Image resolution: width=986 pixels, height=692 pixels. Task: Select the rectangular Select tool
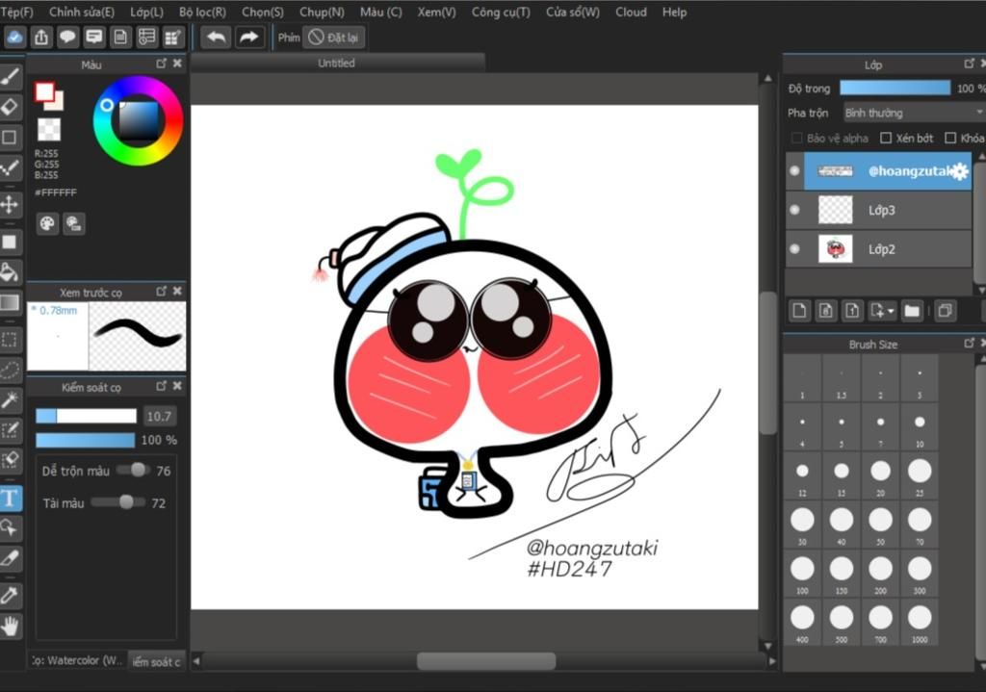tap(10, 340)
